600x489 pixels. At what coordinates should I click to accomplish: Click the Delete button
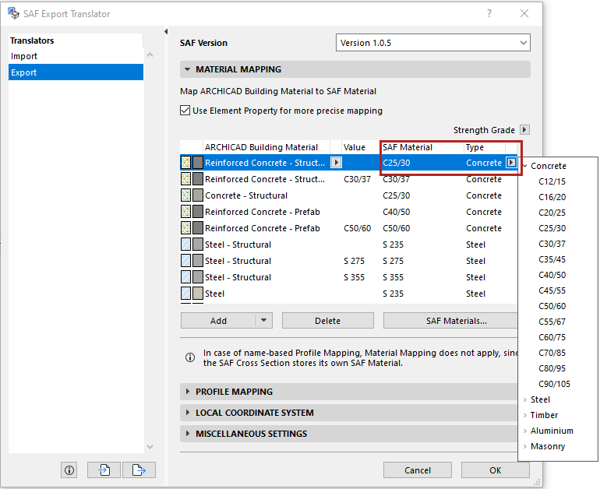click(327, 320)
